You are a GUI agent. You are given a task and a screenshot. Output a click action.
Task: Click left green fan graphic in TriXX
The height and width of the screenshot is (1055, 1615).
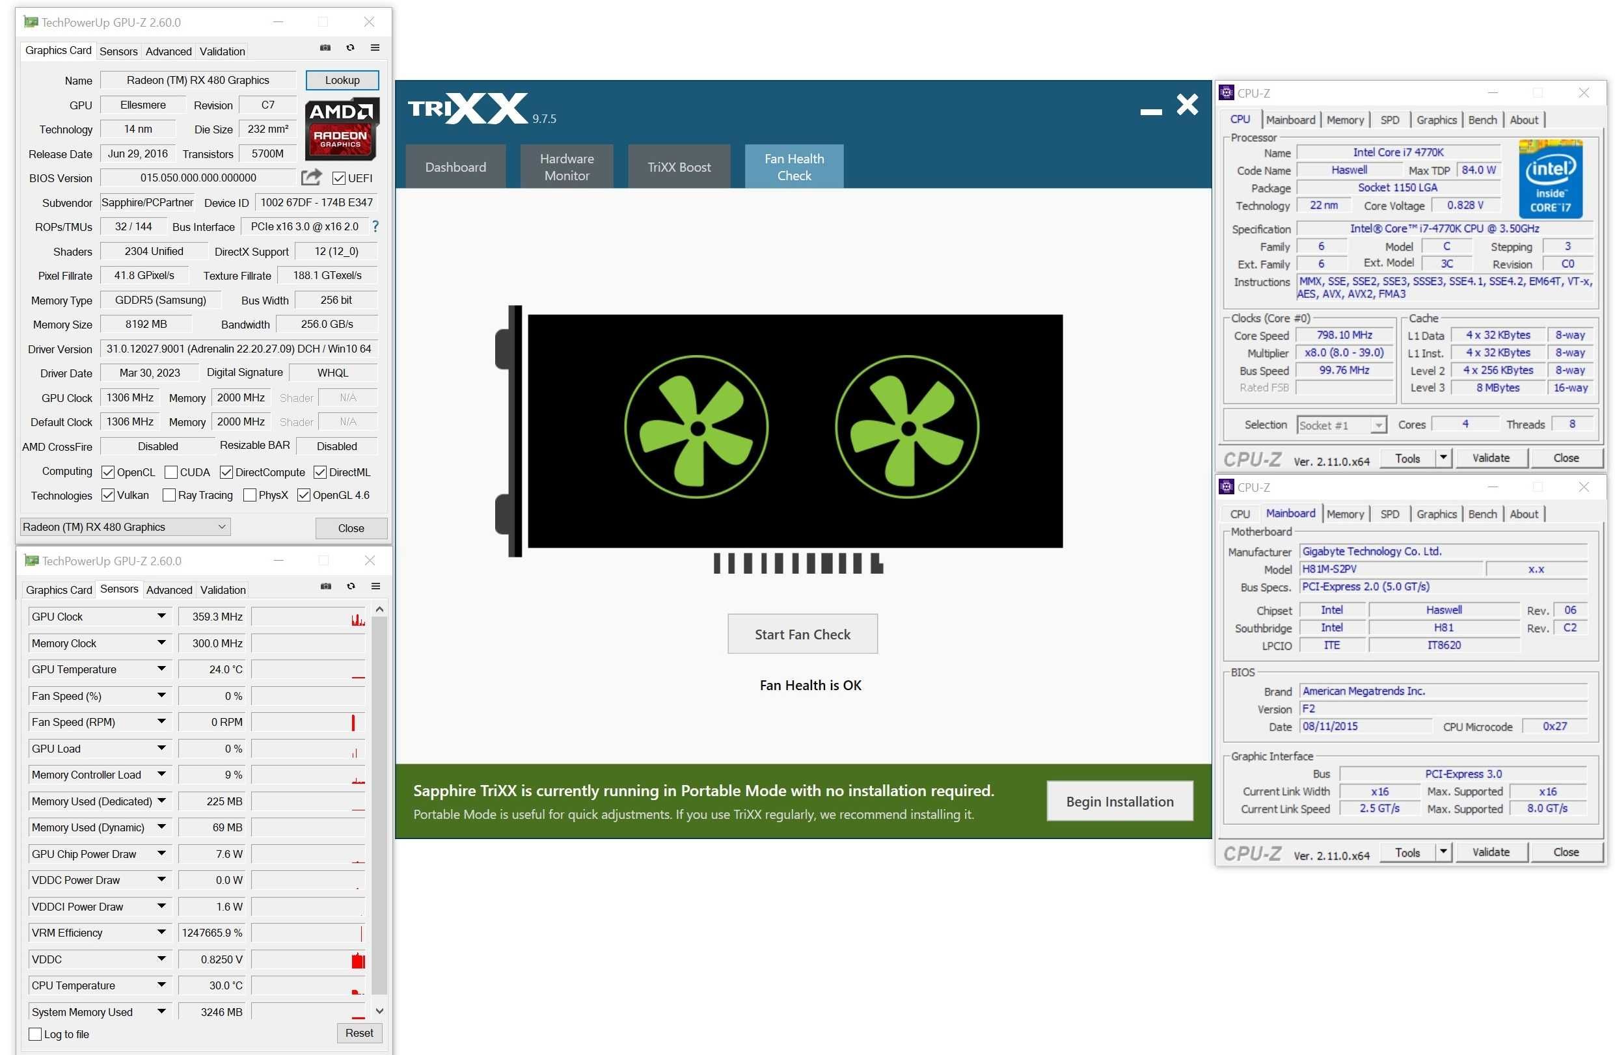point(696,428)
